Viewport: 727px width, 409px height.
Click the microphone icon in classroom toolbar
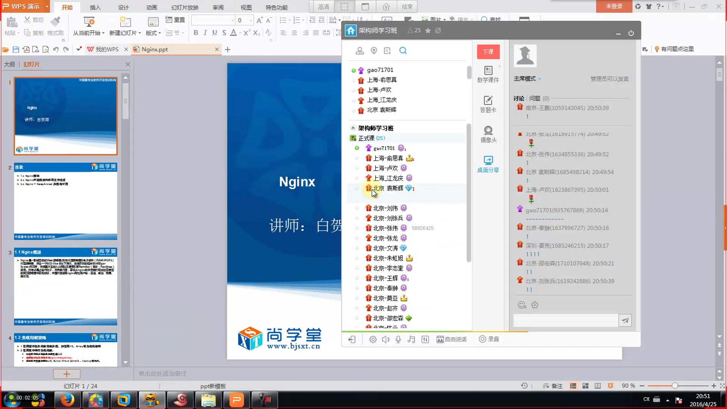tap(398, 339)
